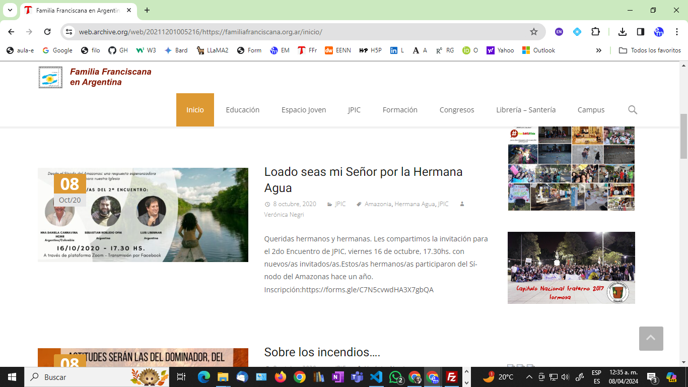Image resolution: width=688 pixels, height=387 pixels.
Task: Open the Chrome three-dot menu
Action: 677,32
